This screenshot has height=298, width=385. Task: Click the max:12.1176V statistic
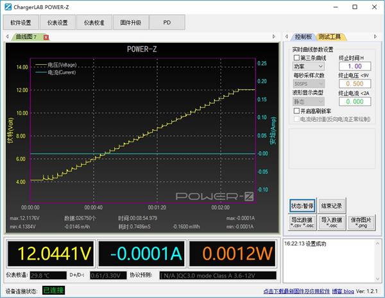coord(24,218)
